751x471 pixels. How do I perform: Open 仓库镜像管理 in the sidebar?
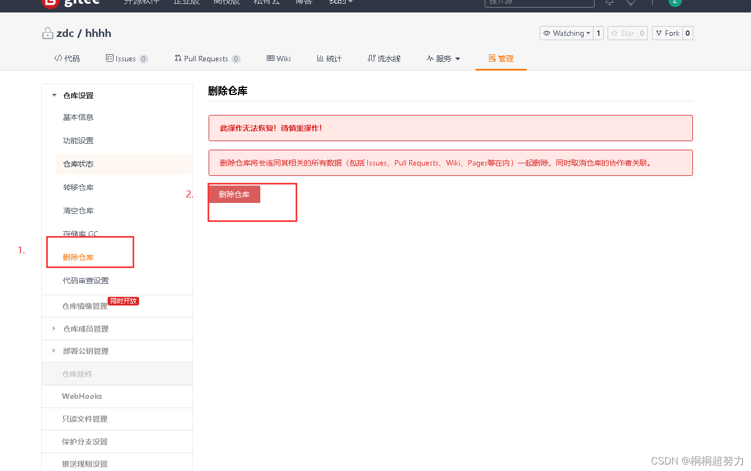pos(85,306)
